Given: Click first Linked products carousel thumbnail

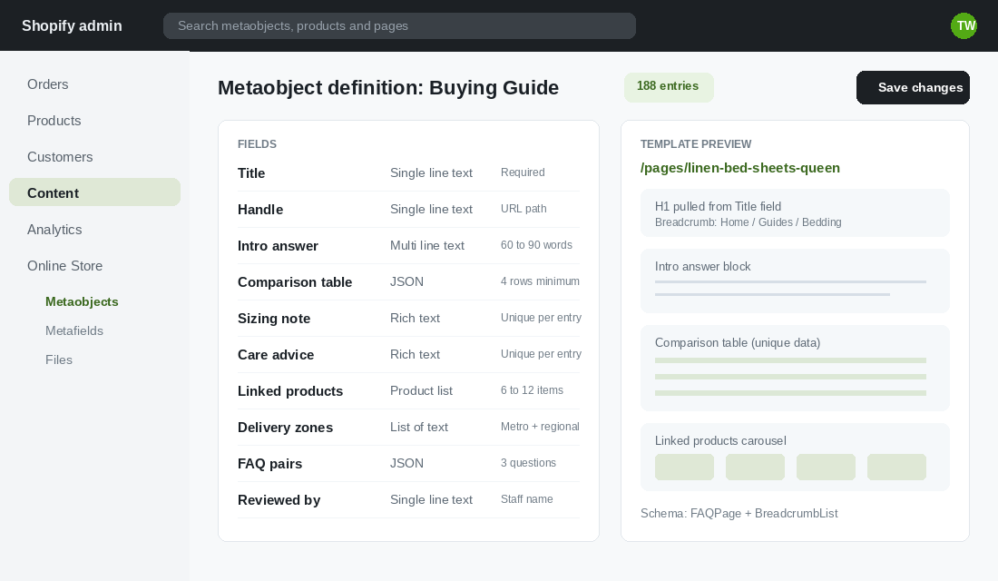Looking at the screenshot, I should 684,467.
